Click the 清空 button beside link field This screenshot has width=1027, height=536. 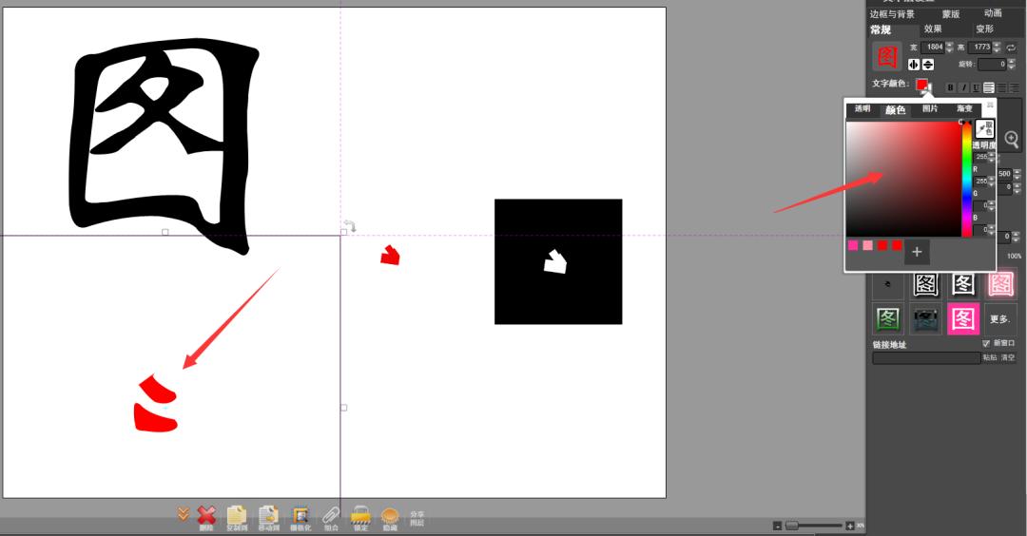[1008, 358]
